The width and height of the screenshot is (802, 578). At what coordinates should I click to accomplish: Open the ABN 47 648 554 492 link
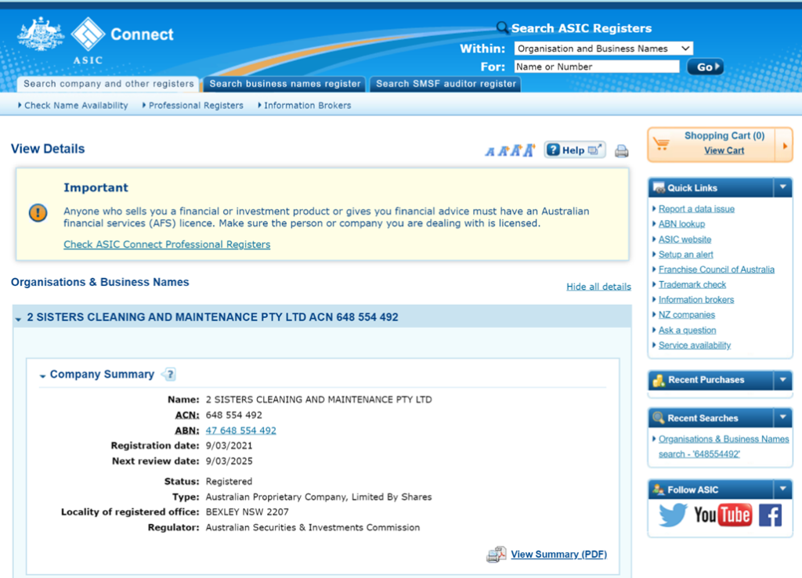coord(240,430)
